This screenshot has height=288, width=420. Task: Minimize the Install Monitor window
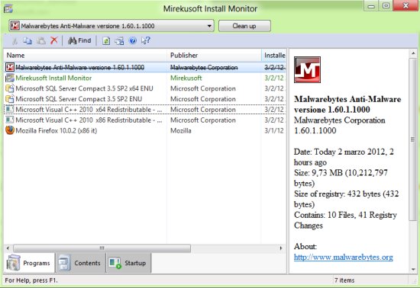371,5
